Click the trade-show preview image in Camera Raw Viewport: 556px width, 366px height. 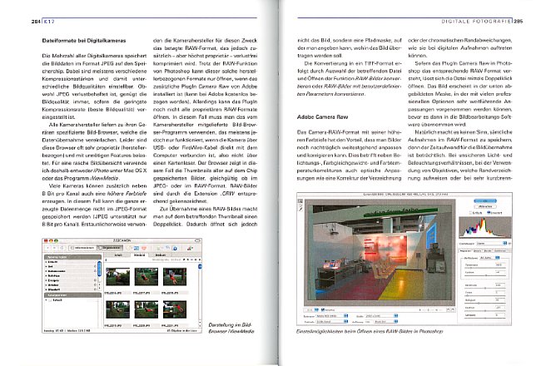click(380, 252)
